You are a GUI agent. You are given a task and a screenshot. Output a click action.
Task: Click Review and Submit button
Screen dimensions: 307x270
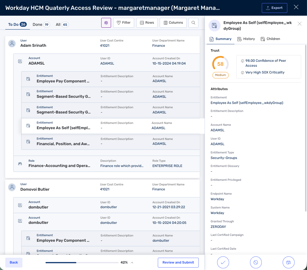178,262
